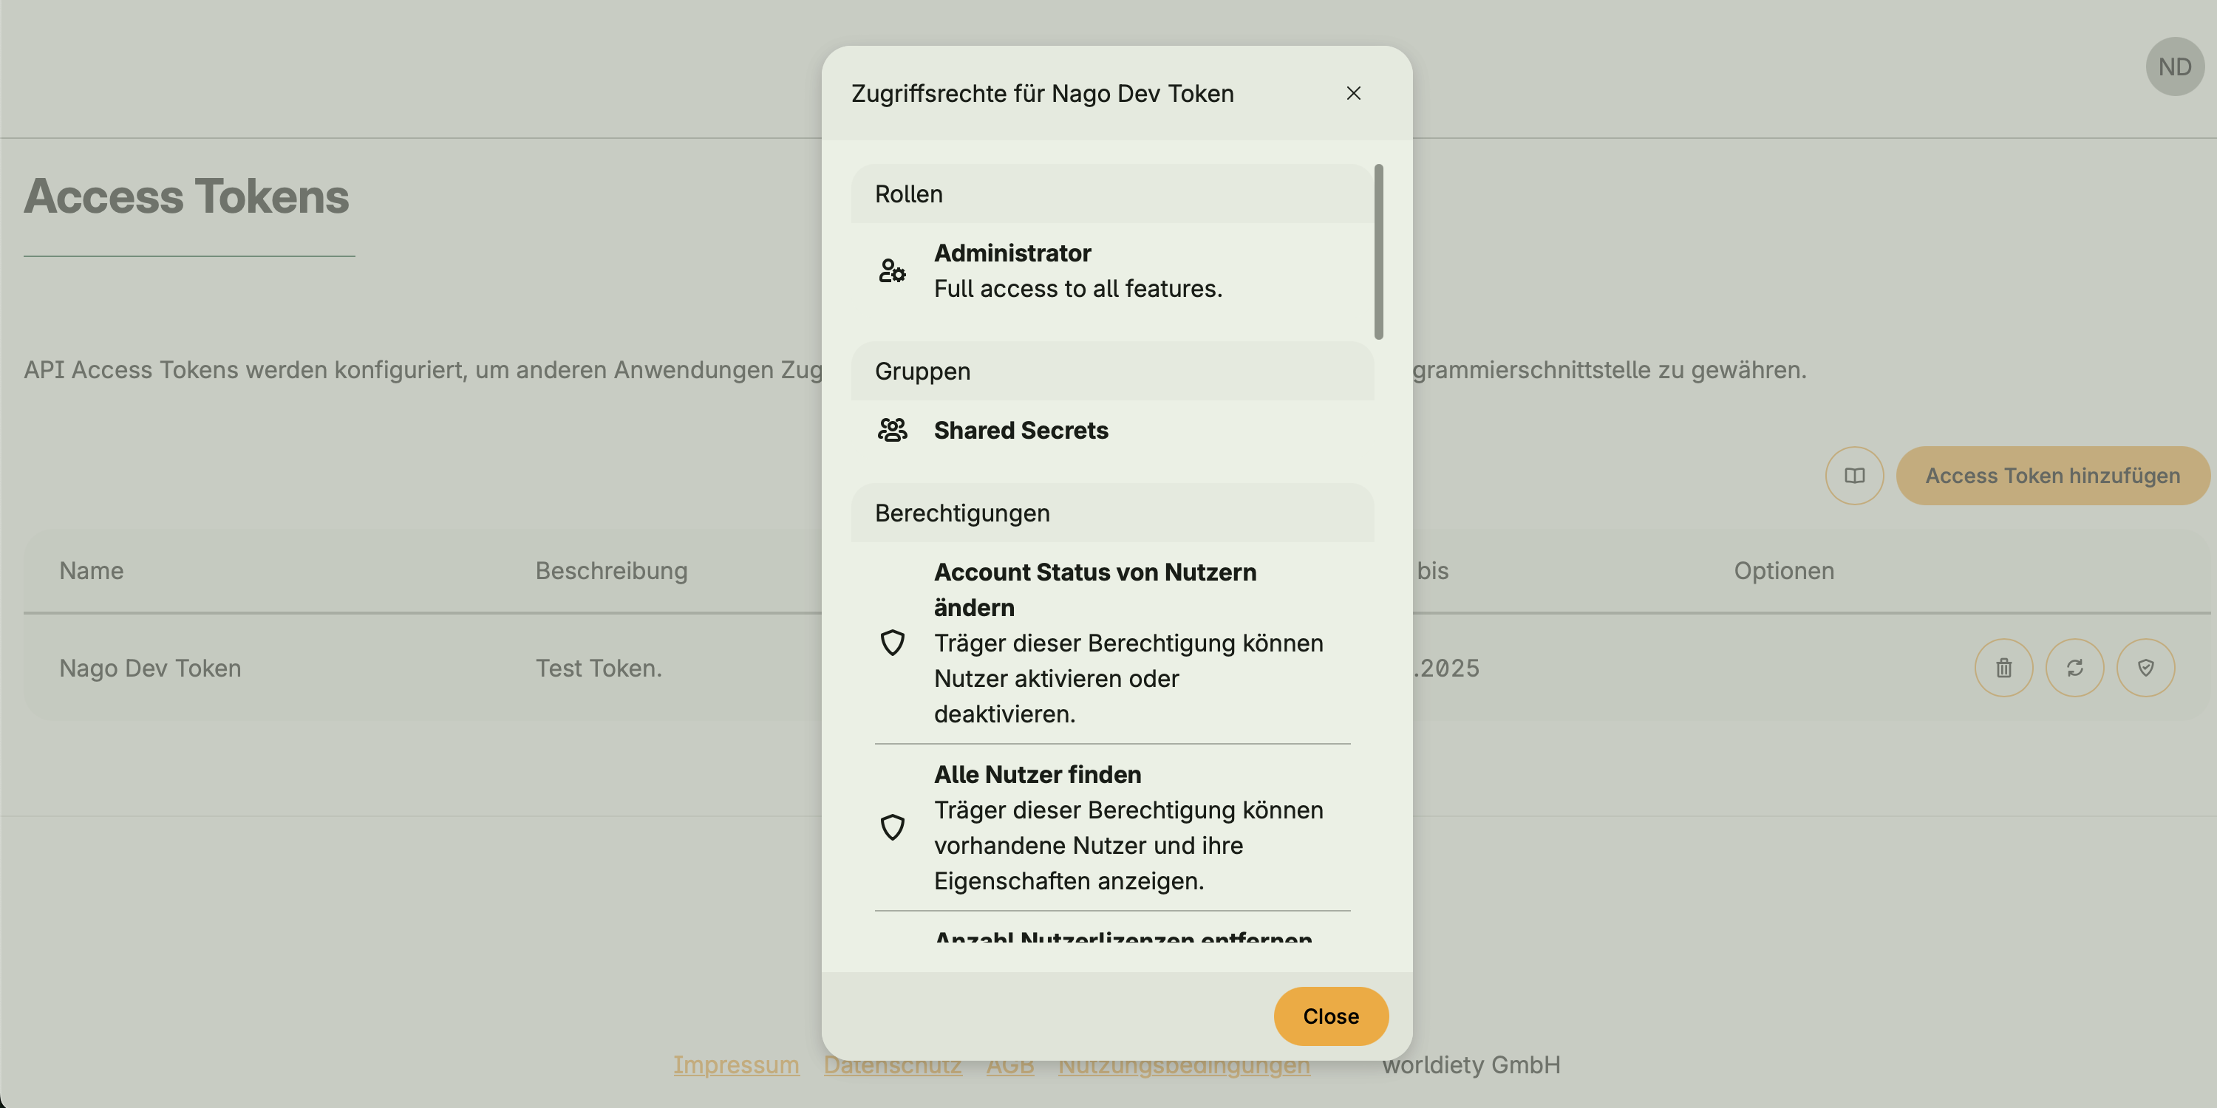2217x1108 pixels.
Task: Open the Impressum footer link
Action: click(736, 1065)
